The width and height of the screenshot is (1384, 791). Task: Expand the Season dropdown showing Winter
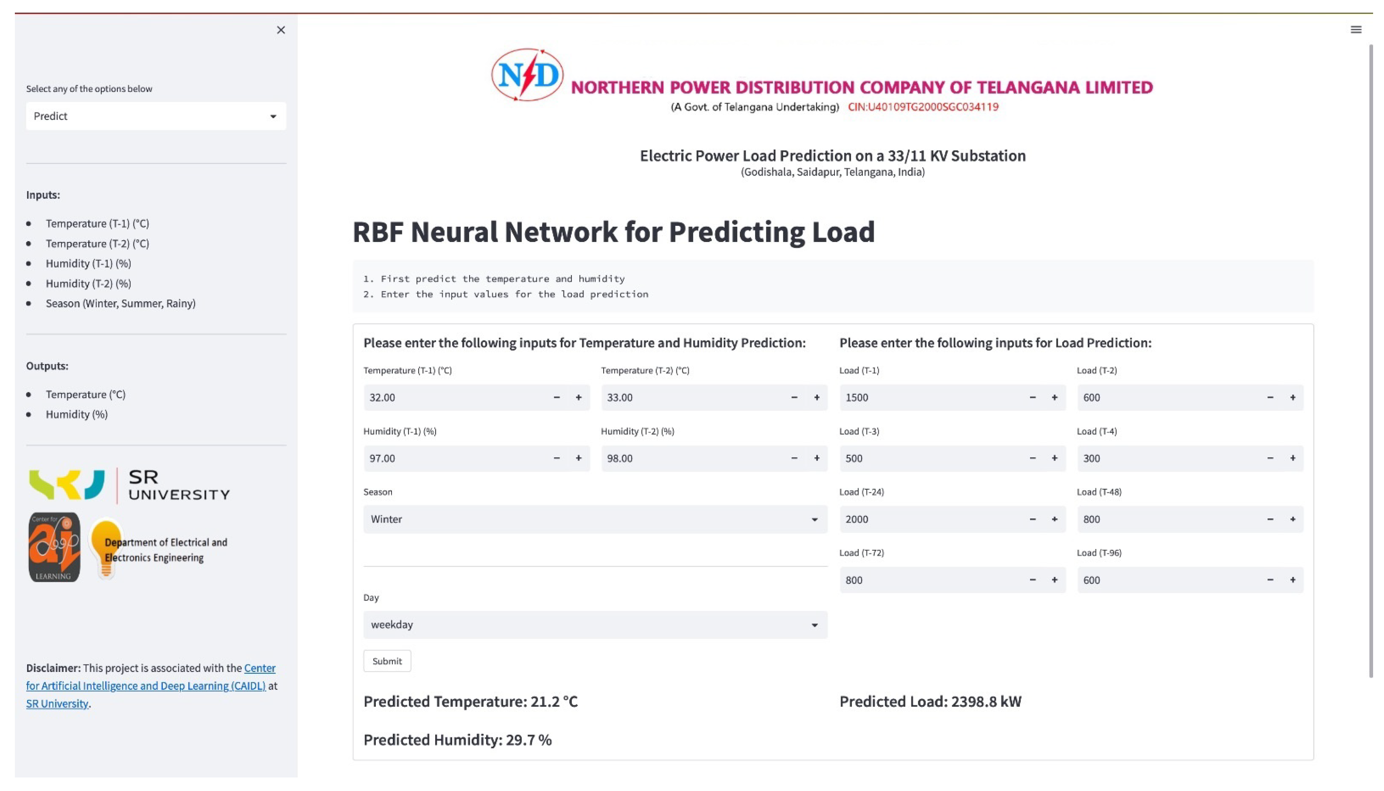pos(595,519)
